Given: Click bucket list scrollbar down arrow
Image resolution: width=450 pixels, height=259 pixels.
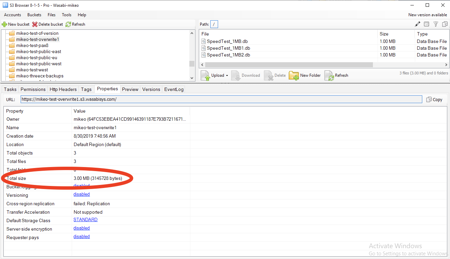Looking at the screenshot, I should point(192,78).
